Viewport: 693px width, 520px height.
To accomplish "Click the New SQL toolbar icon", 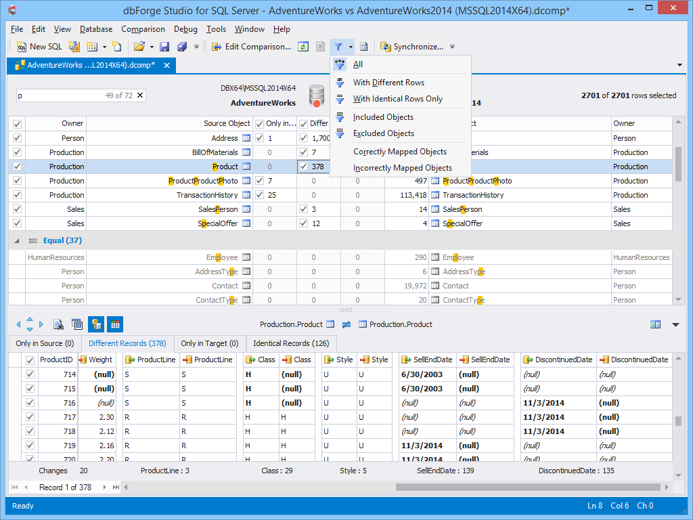I will (37, 47).
